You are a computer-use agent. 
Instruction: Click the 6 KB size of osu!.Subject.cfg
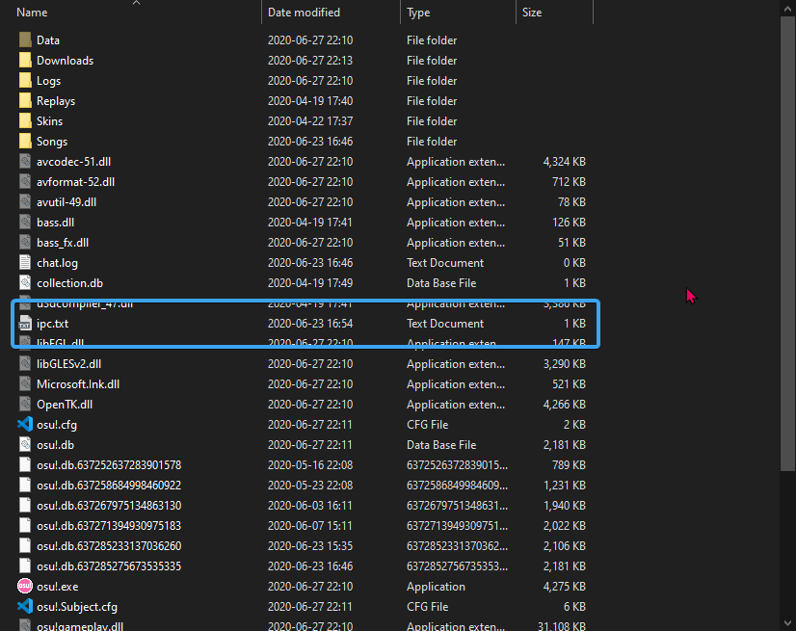point(574,607)
